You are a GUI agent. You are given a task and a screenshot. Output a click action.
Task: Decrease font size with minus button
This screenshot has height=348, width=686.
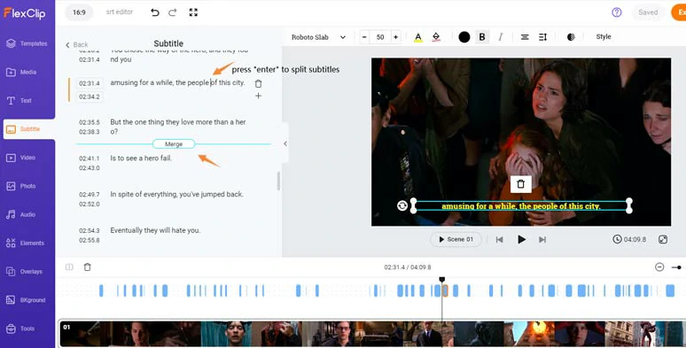click(364, 37)
